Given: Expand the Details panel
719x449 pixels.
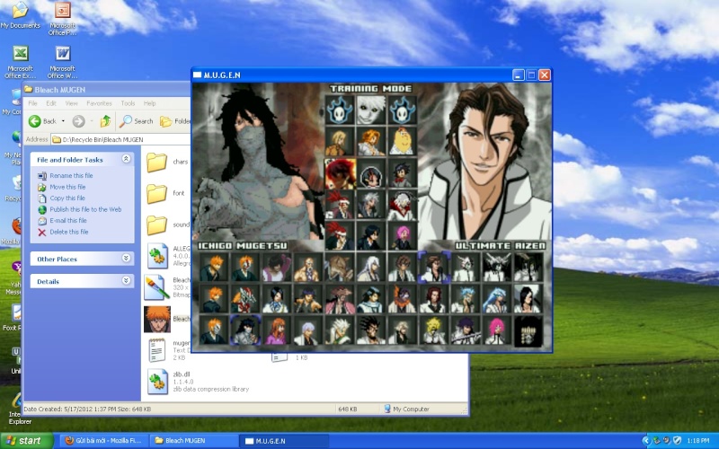Looking at the screenshot, I should [x=126, y=281].
